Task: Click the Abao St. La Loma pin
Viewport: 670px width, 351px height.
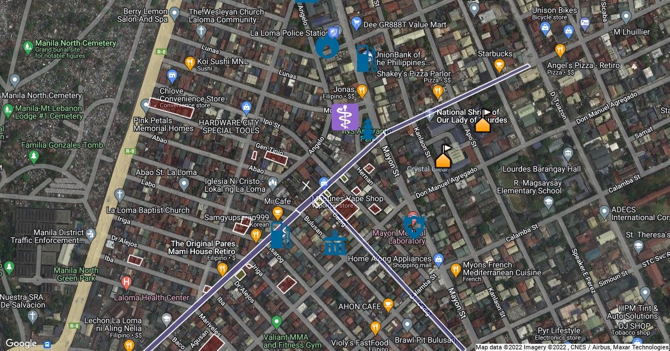Action: tap(184, 184)
